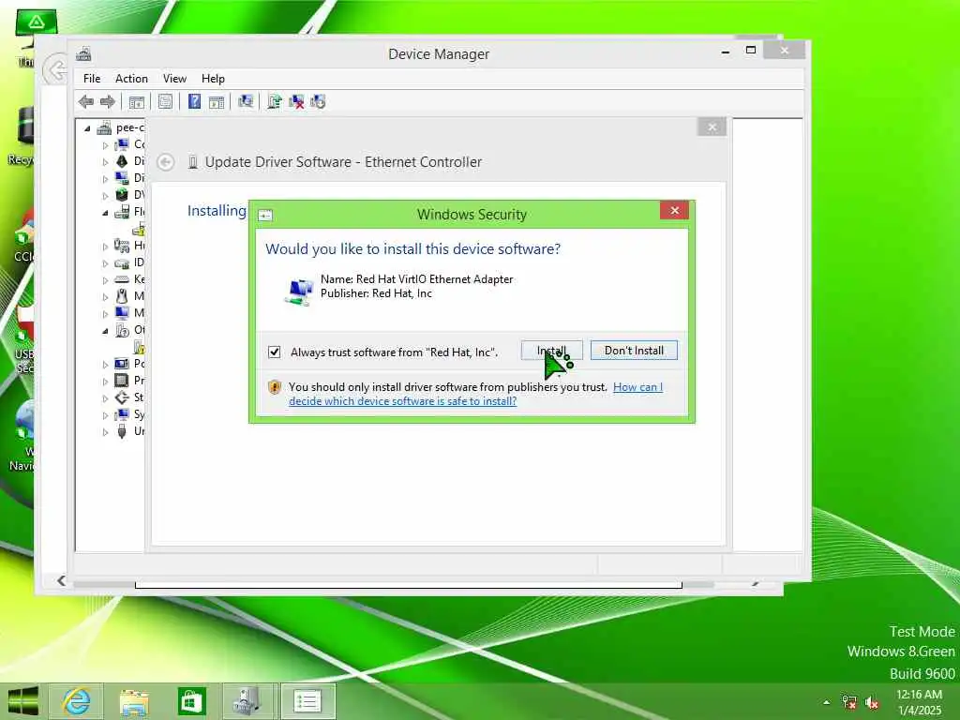Viewport: 960px width, 720px height.
Task: Click the Back toolbar arrow in Device Manager
Action: 86,101
